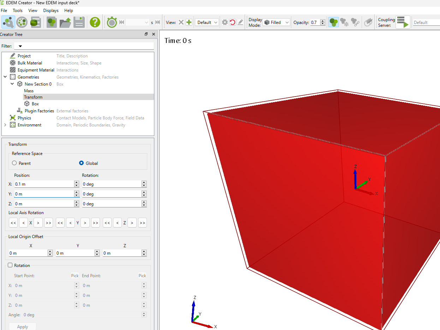Click the new simulation deck icon
440x330 pixels.
[52, 22]
